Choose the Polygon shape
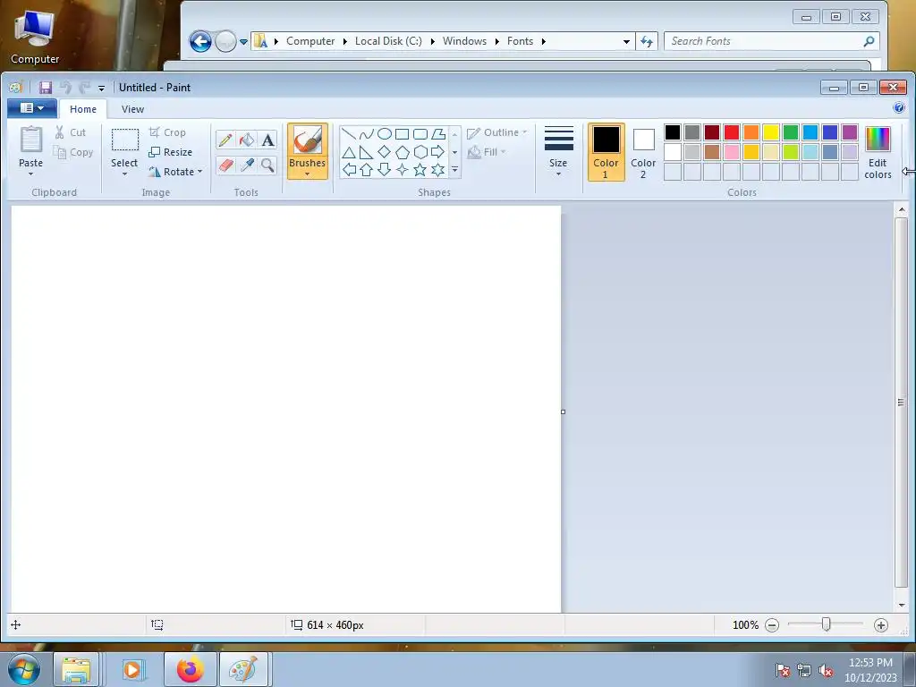This screenshot has height=687, width=916. click(x=438, y=134)
